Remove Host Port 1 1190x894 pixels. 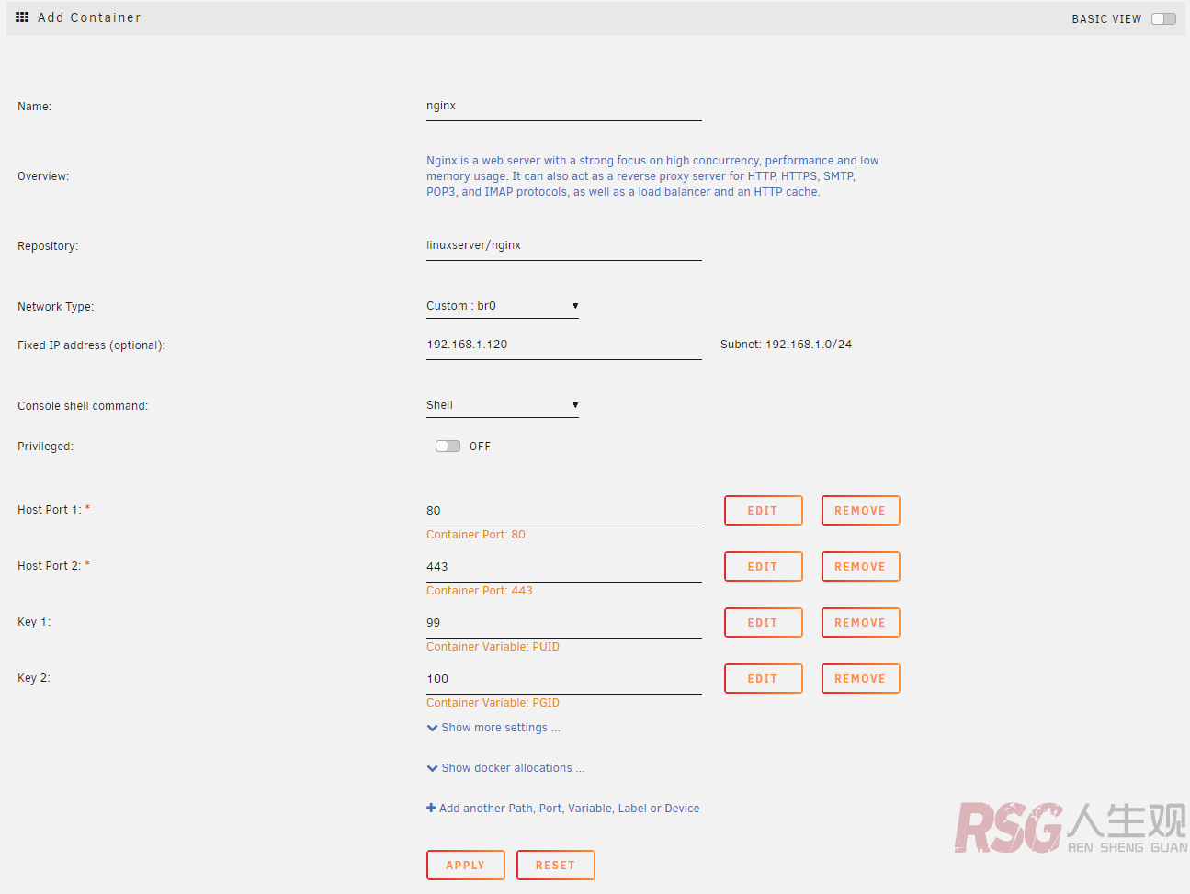tap(861, 511)
